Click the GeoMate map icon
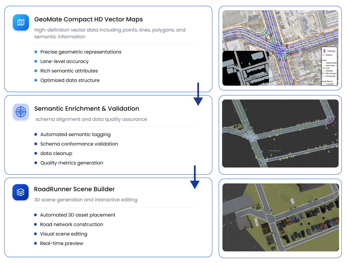347x263 pixels. point(21,22)
